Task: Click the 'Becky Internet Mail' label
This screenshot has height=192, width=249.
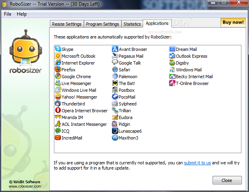Action: [194, 77]
